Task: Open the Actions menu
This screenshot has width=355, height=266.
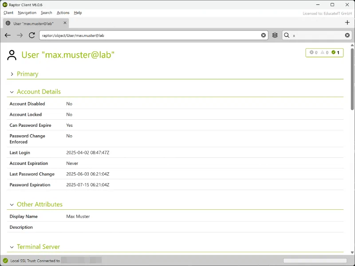Action: point(63,13)
